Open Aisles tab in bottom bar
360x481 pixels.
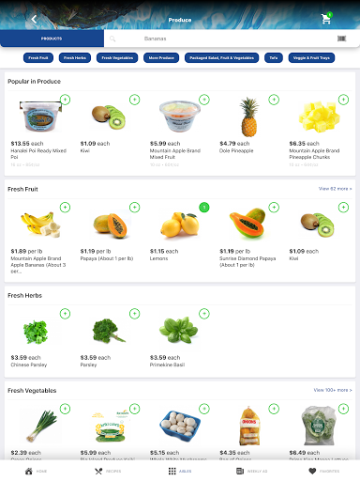coord(180,471)
